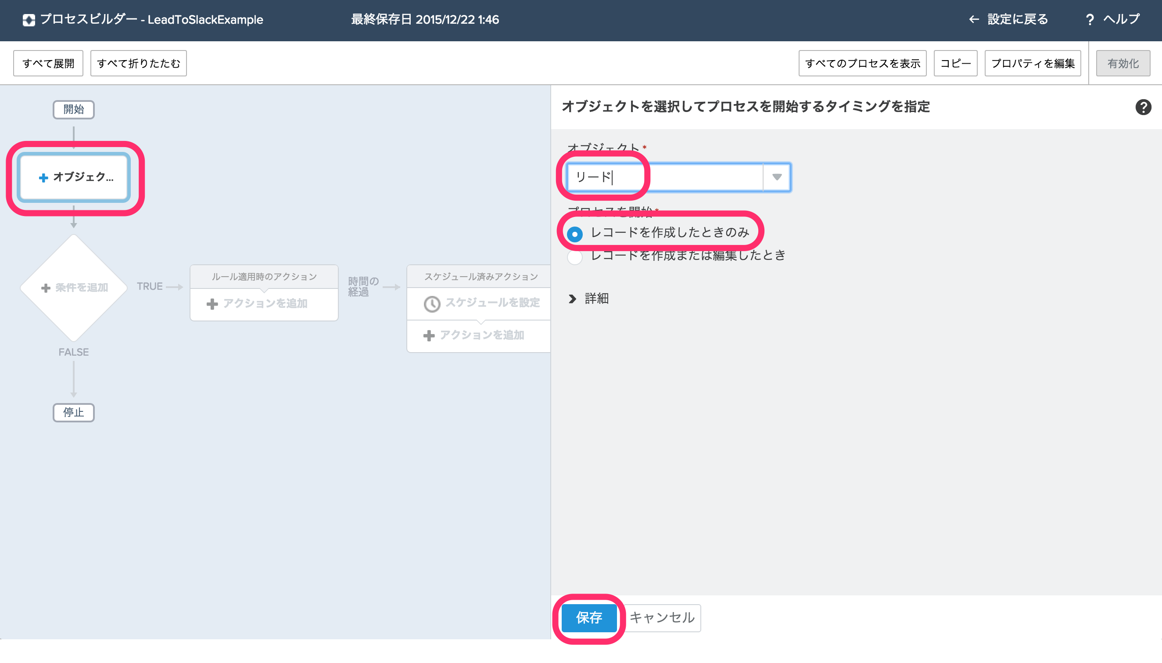Click the 有効化 button

(x=1123, y=63)
